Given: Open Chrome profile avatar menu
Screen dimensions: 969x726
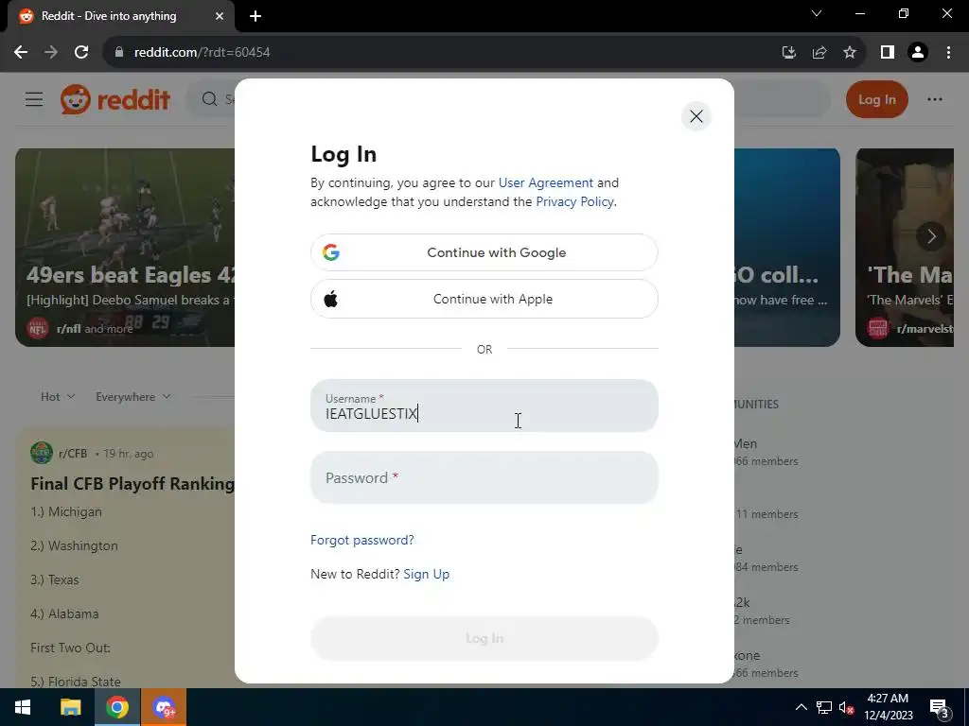Looking at the screenshot, I should click(x=918, y=53).
